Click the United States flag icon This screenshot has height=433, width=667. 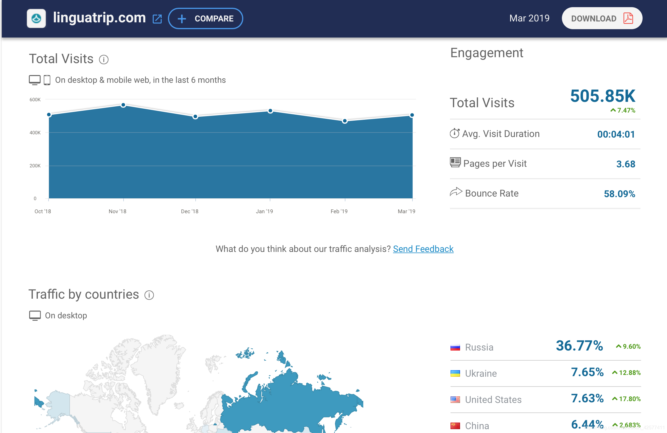(x=455, y=400)
